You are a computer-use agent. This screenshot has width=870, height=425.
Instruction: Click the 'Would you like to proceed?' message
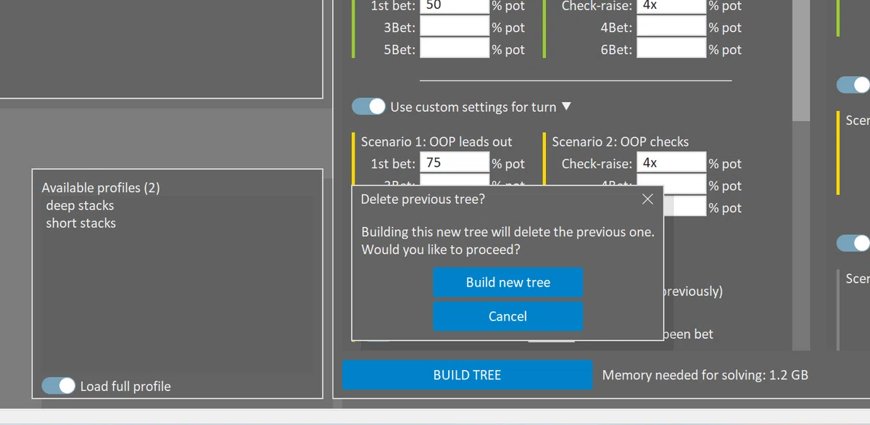pos(441,249)
